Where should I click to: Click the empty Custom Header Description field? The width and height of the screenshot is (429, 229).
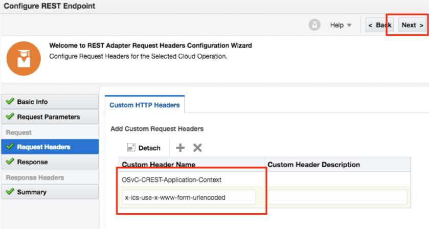338,197
